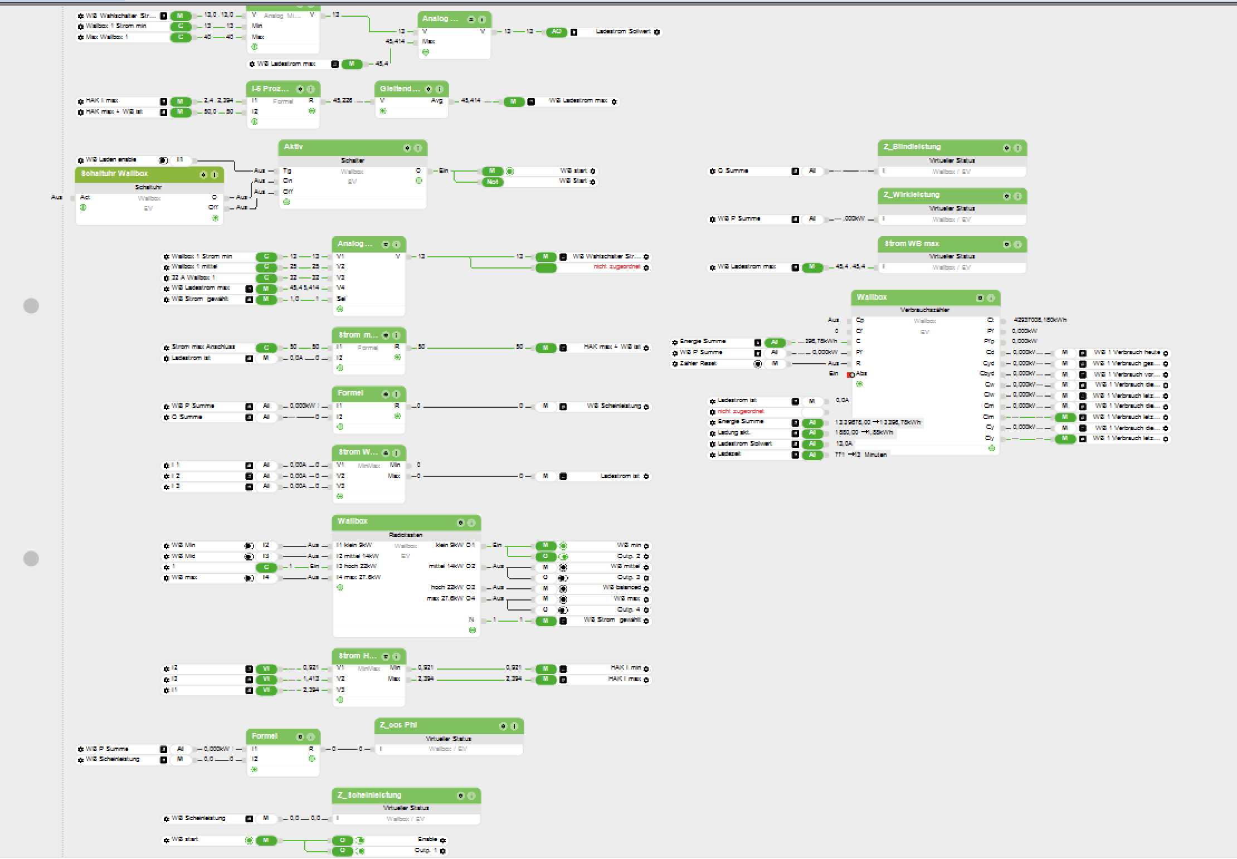This screenshot has height=859, width=1237.
Task: Select the WB Schienleistung output memory flag
Action: coord(546,407)
